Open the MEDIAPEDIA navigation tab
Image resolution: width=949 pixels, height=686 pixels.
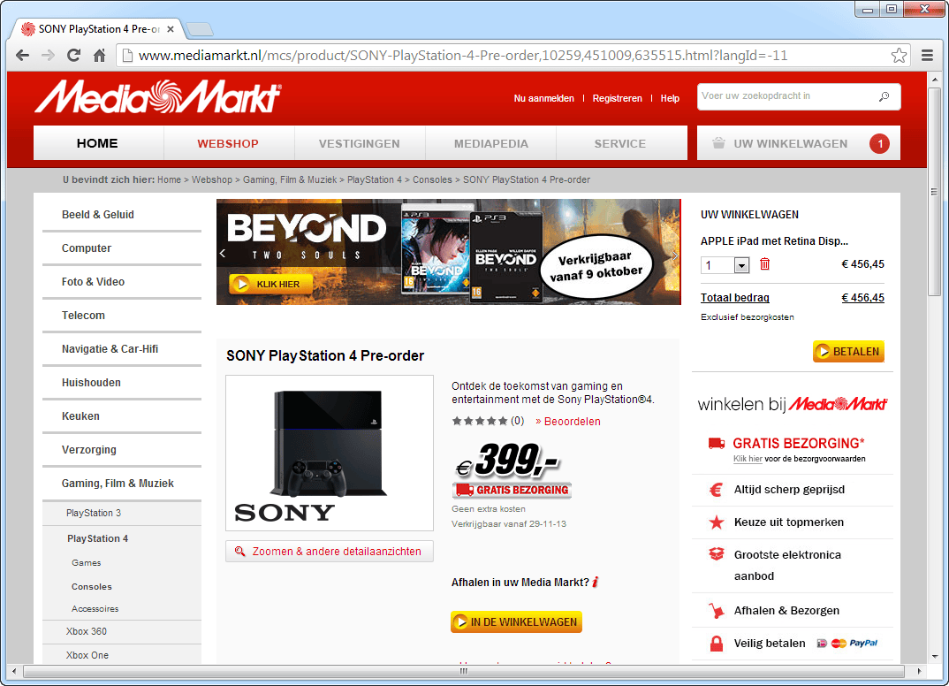tap(490, 143)
